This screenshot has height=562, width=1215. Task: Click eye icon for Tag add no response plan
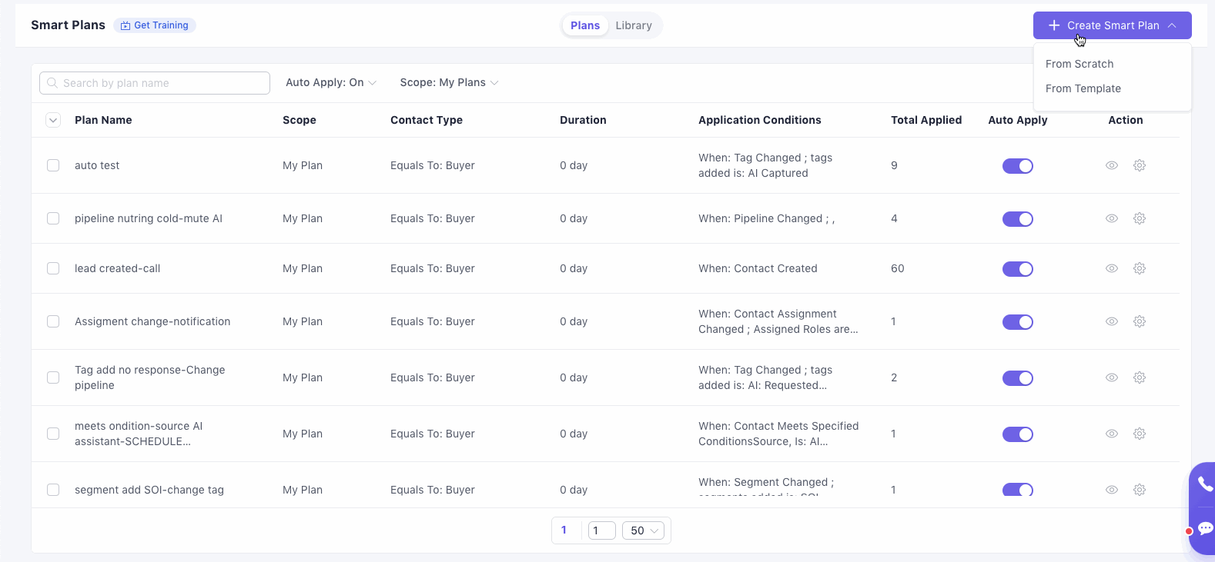pos(1112,377)
